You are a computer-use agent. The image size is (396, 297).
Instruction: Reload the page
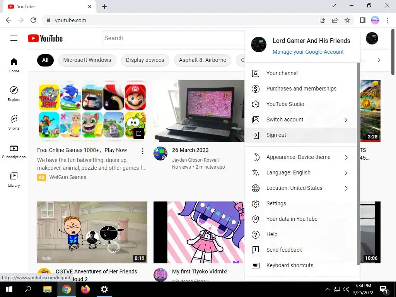[x=33, y=20]
